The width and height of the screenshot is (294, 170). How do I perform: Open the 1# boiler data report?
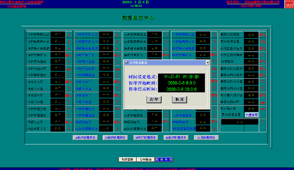pyautogui.click(x=85, y=138)
